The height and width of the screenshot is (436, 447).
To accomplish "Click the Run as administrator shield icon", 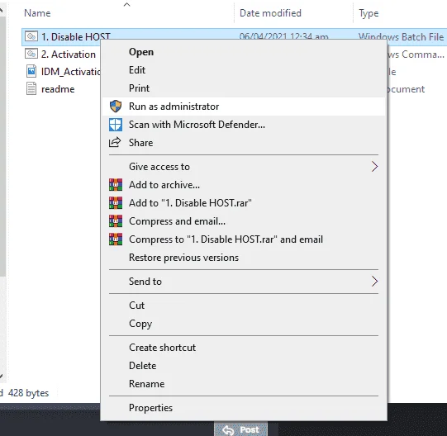I will 116,107.
